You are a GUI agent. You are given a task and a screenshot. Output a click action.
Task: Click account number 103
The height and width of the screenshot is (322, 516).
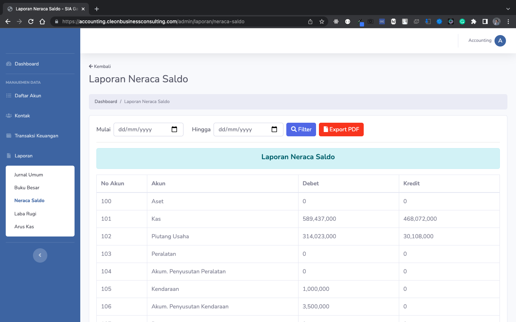(x=106, y=254)
